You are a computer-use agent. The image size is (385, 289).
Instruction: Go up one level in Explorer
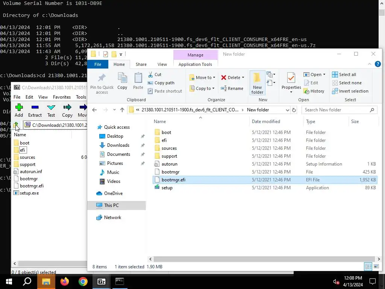point(122,110)
